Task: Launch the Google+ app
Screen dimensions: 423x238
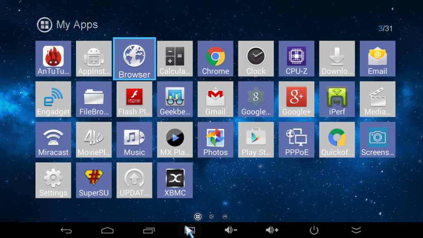Action: click(297, 99)
